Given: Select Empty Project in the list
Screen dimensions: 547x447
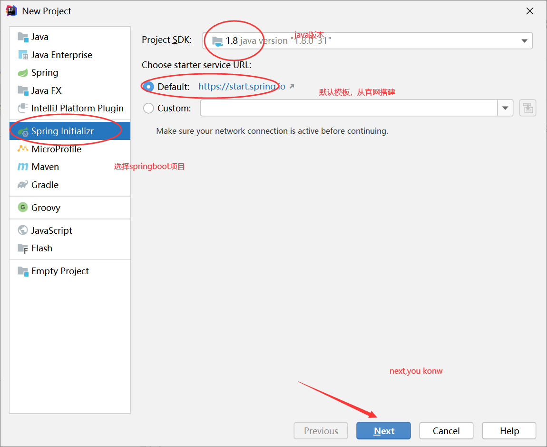Looking at the screenshot, I should tap(70, 271).
